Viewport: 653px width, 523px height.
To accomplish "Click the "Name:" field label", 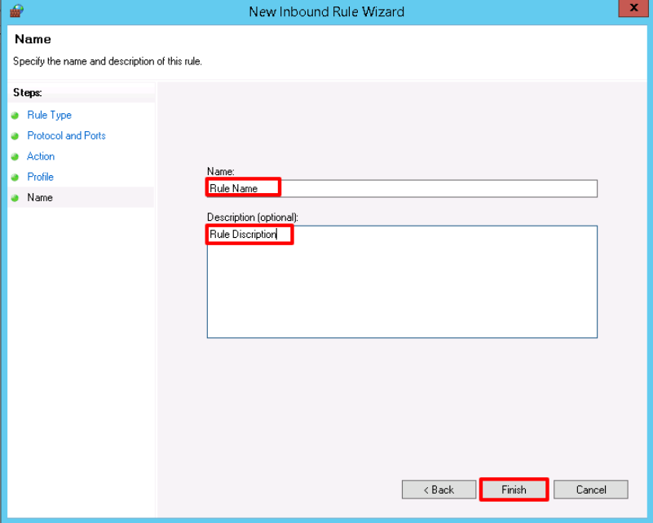I will tap(221, 172).
